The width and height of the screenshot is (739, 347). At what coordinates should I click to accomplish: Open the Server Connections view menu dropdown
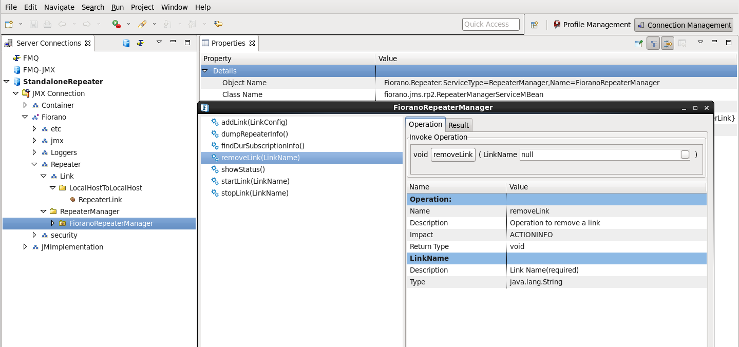(x=159, y=43)
